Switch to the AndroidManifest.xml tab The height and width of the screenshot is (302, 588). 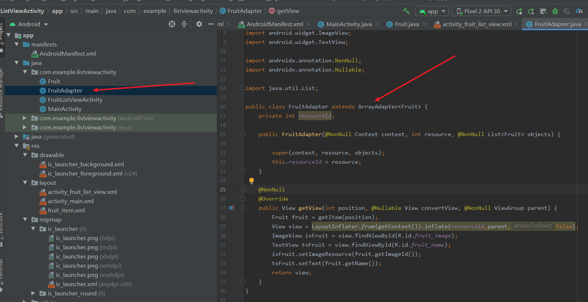tap(274, 24)
